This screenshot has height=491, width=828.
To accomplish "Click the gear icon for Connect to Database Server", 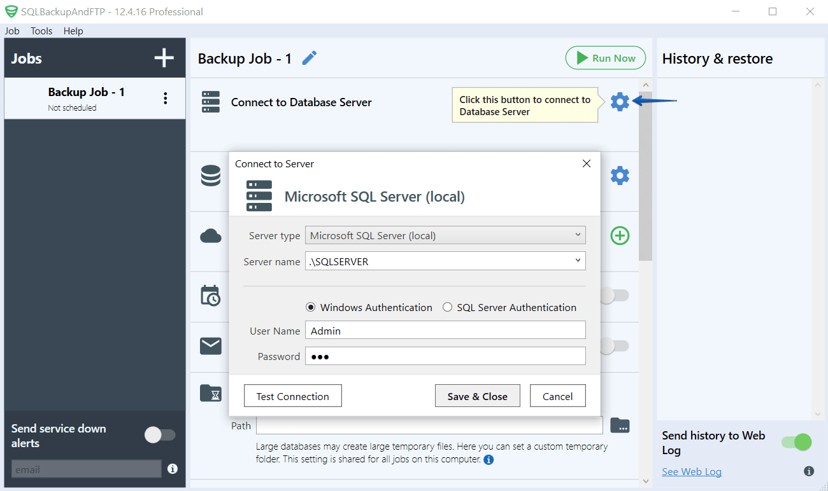I will pyautogui.click(x=620, y=102).
